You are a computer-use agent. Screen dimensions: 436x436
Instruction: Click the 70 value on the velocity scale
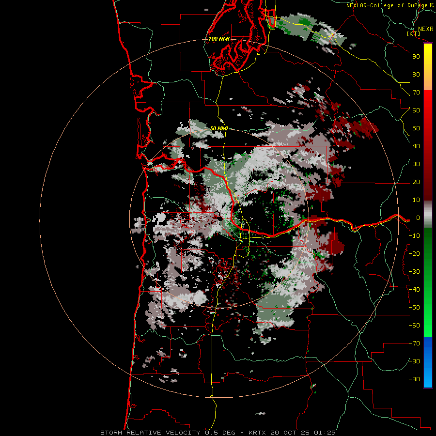416,93
